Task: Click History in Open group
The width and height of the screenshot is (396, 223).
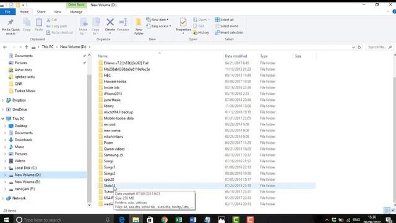Action: (x=201, y=33)
